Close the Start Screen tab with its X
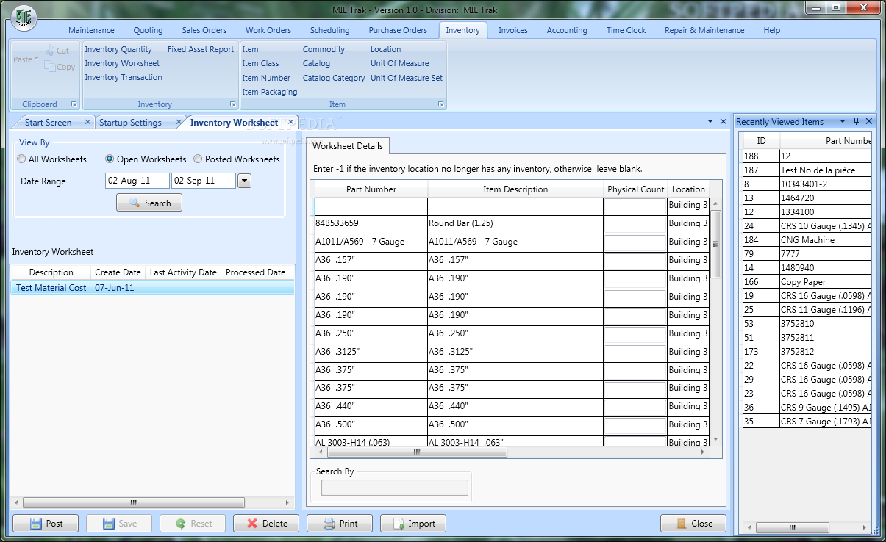 (x=87, y=123)
